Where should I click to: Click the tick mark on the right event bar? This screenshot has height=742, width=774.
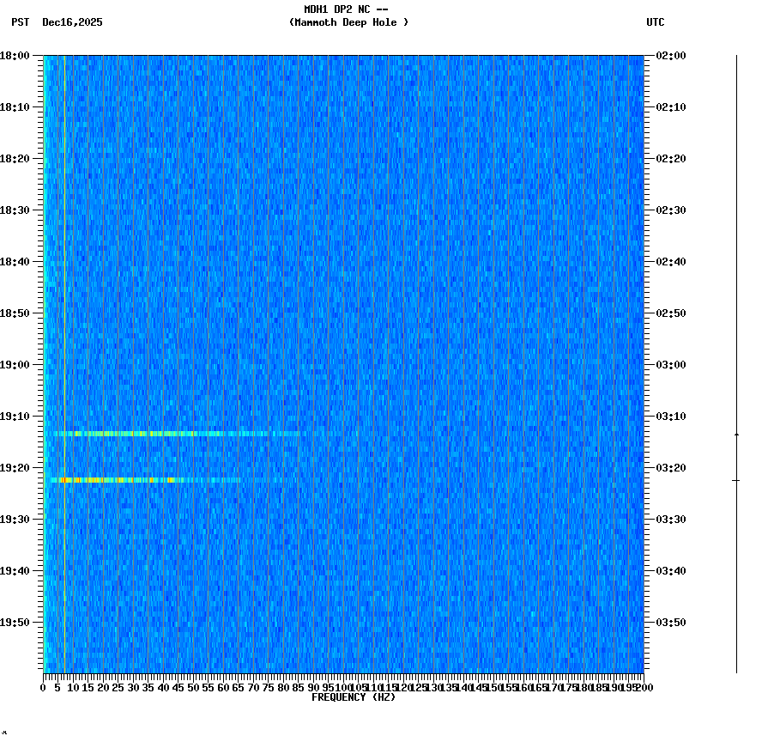coord(735,479)
